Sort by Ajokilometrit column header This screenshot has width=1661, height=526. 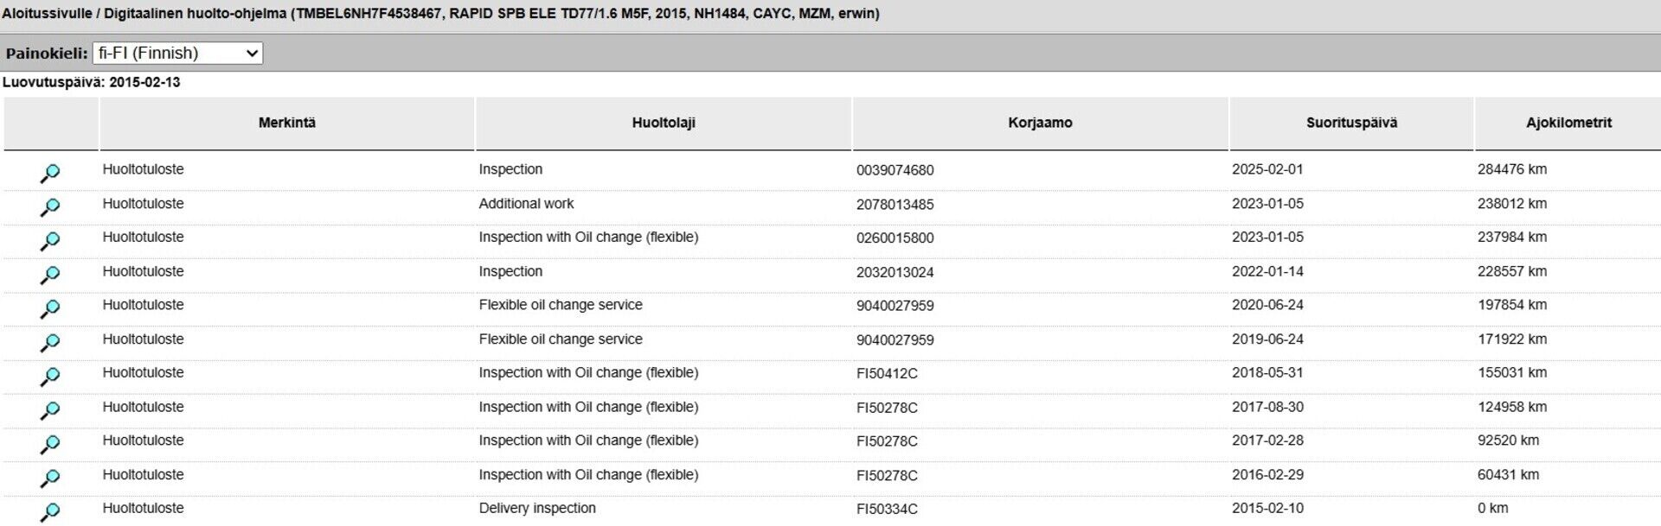1568,124
